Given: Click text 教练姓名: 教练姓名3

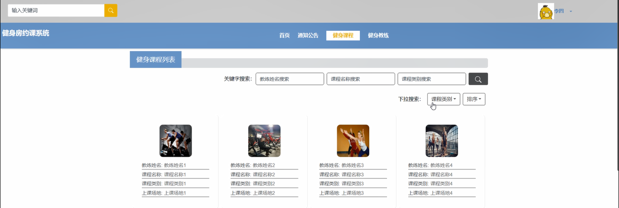Looking at the screenshot, I should tap(342, 165).
